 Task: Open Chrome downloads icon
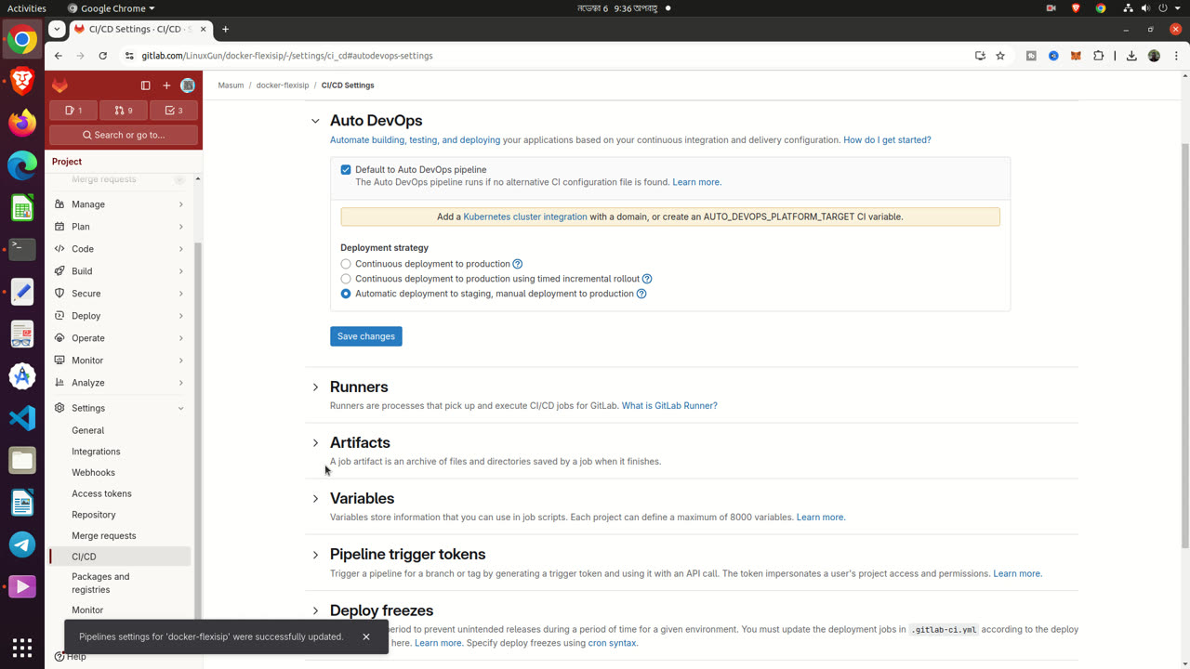point(1131,56)
